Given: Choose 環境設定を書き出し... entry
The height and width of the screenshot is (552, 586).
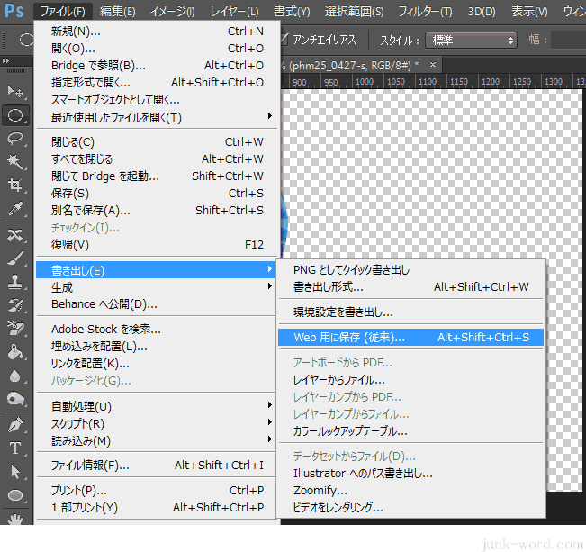Looking at the screenshot, I should [x=410, y=312].
